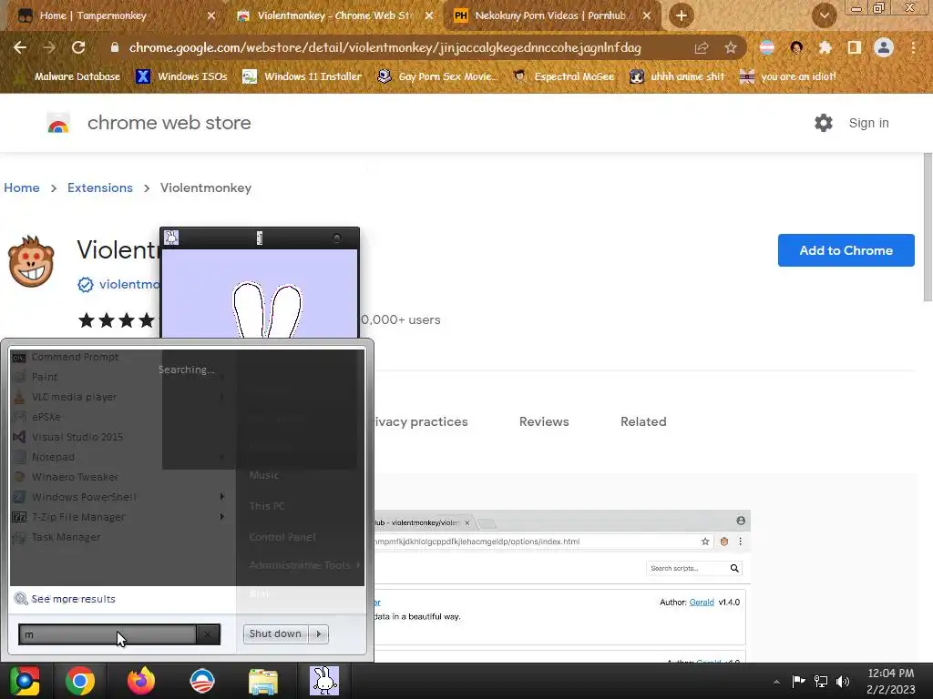Reload the current page
Viewport: 933px width, 699px height.
[x=78, y=47]
